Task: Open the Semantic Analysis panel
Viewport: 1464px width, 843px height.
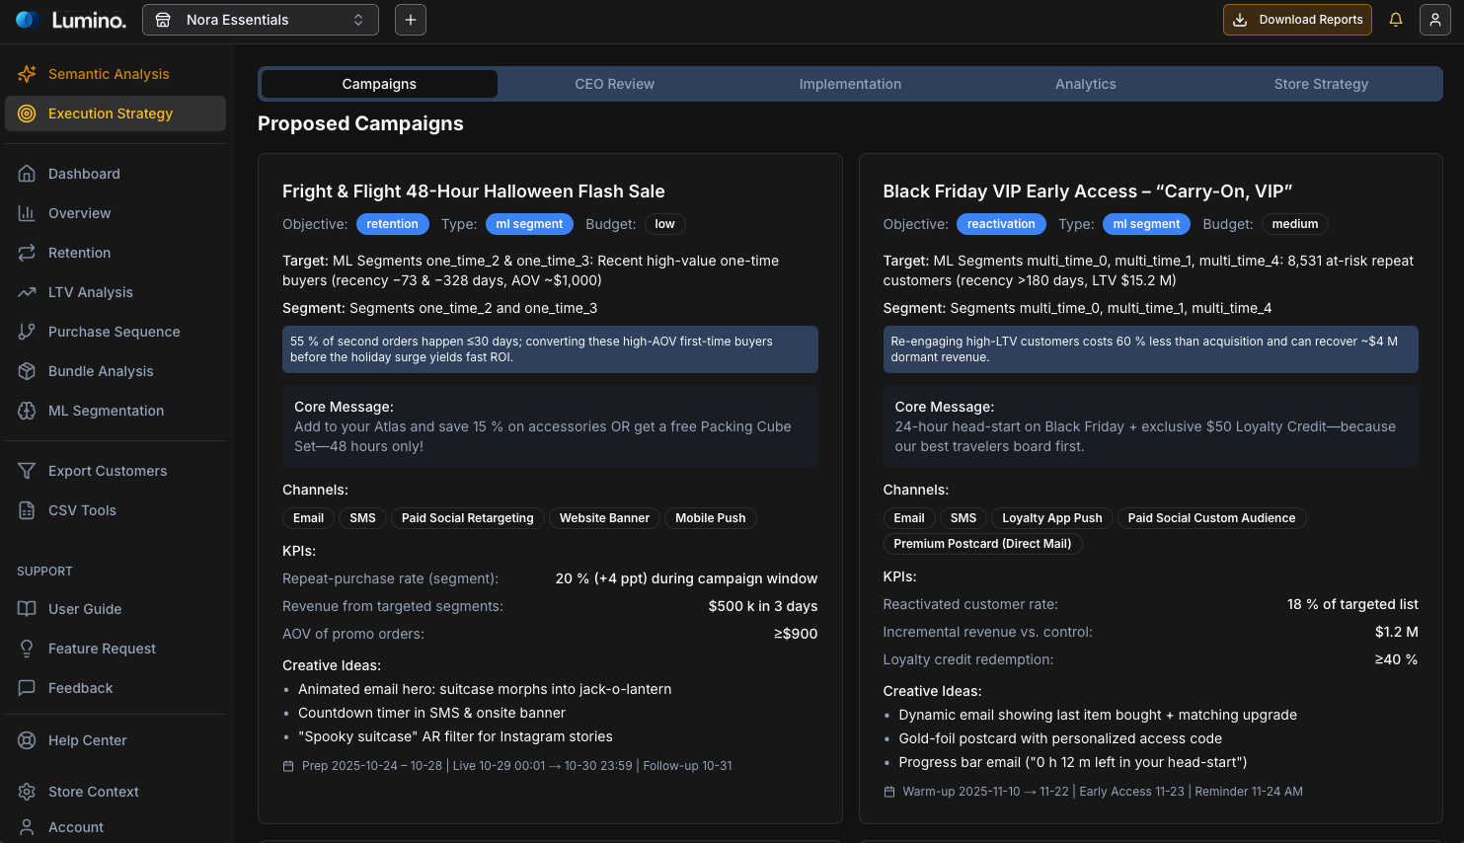Action: (x=109, y=73)
